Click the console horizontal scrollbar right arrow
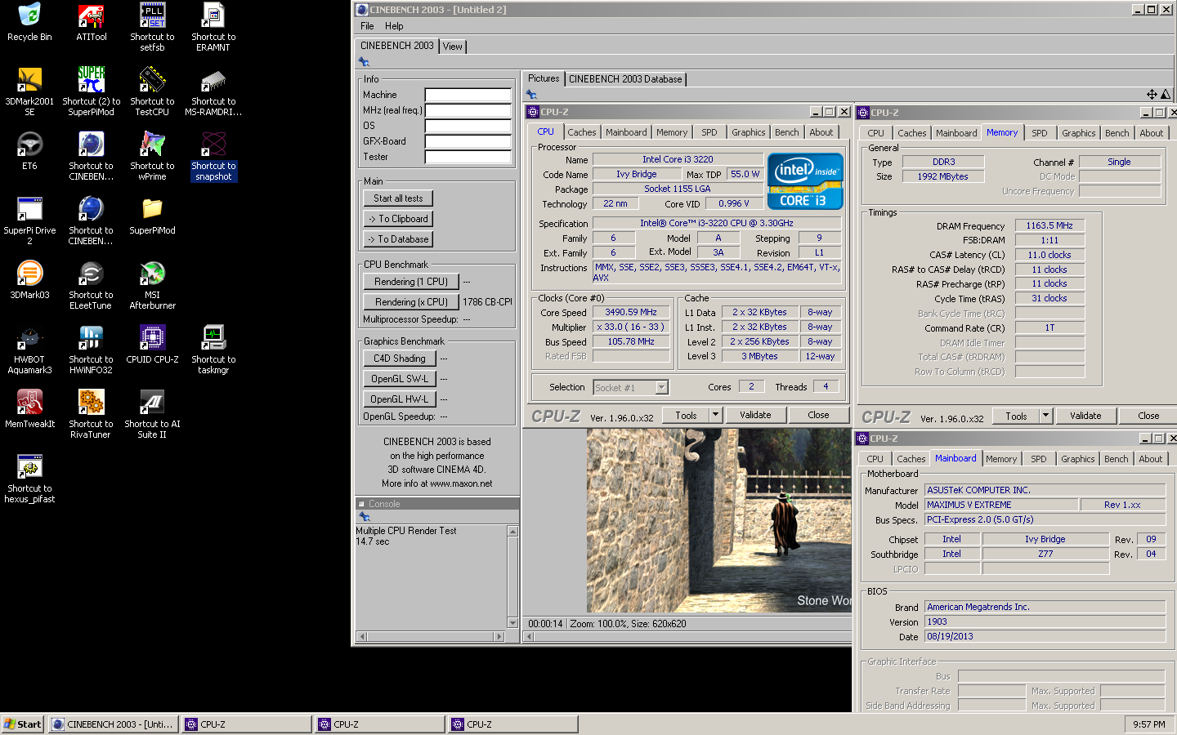Viewport: 1177px width, 735px height. (x=499, y=636)
